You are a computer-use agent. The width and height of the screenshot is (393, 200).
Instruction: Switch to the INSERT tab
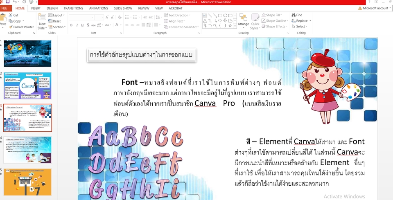(x=35, y=8)
